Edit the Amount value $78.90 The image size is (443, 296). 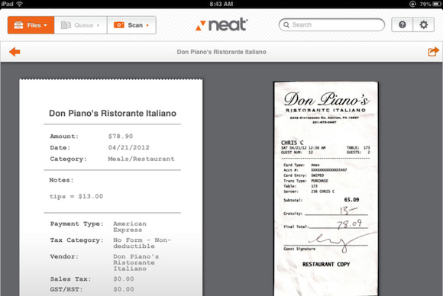point(121,137)
